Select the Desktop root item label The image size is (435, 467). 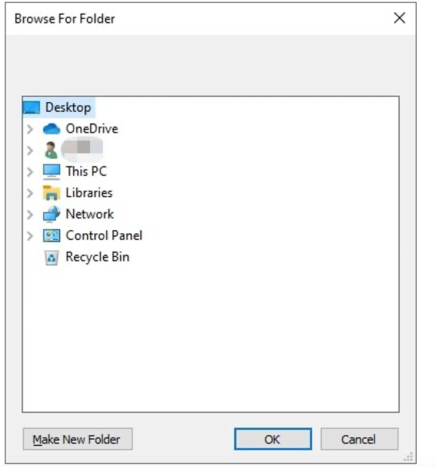click(x=68, y=107)
